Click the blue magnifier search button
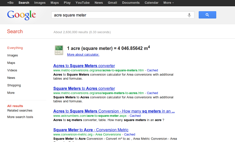The height and width of the screenshot is (142, 235). click(207, 15)
